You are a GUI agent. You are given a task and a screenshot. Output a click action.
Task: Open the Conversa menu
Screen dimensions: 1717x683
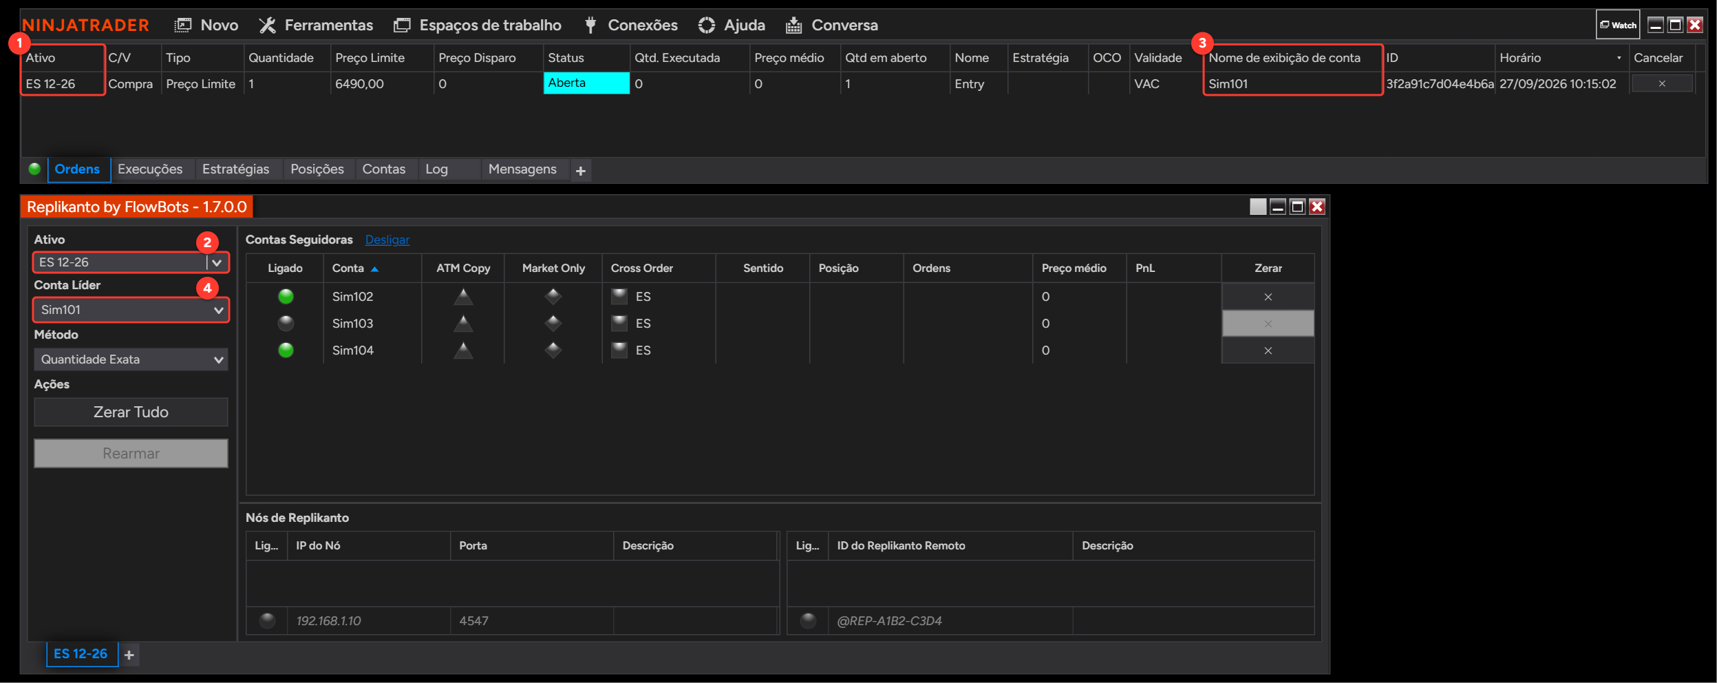pyautogui.click(x=832, y=25)
